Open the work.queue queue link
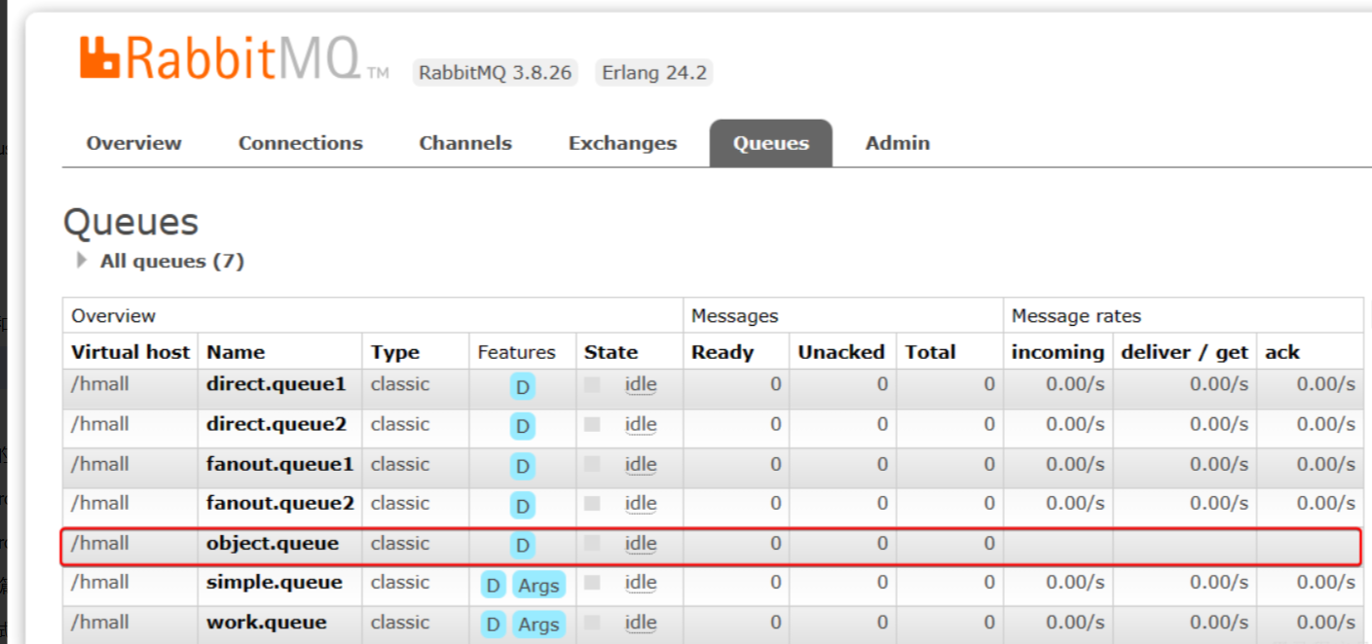Screen dimensions: 1372x644 click(x=266, y=622)
